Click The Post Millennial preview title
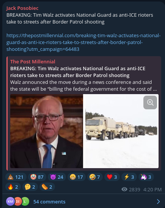Screen dimensions: 165x208 click(78, 72)
